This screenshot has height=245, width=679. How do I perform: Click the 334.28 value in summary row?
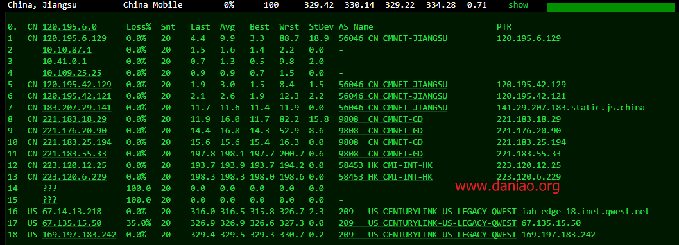pyautogui.click(x=441, y=5)
